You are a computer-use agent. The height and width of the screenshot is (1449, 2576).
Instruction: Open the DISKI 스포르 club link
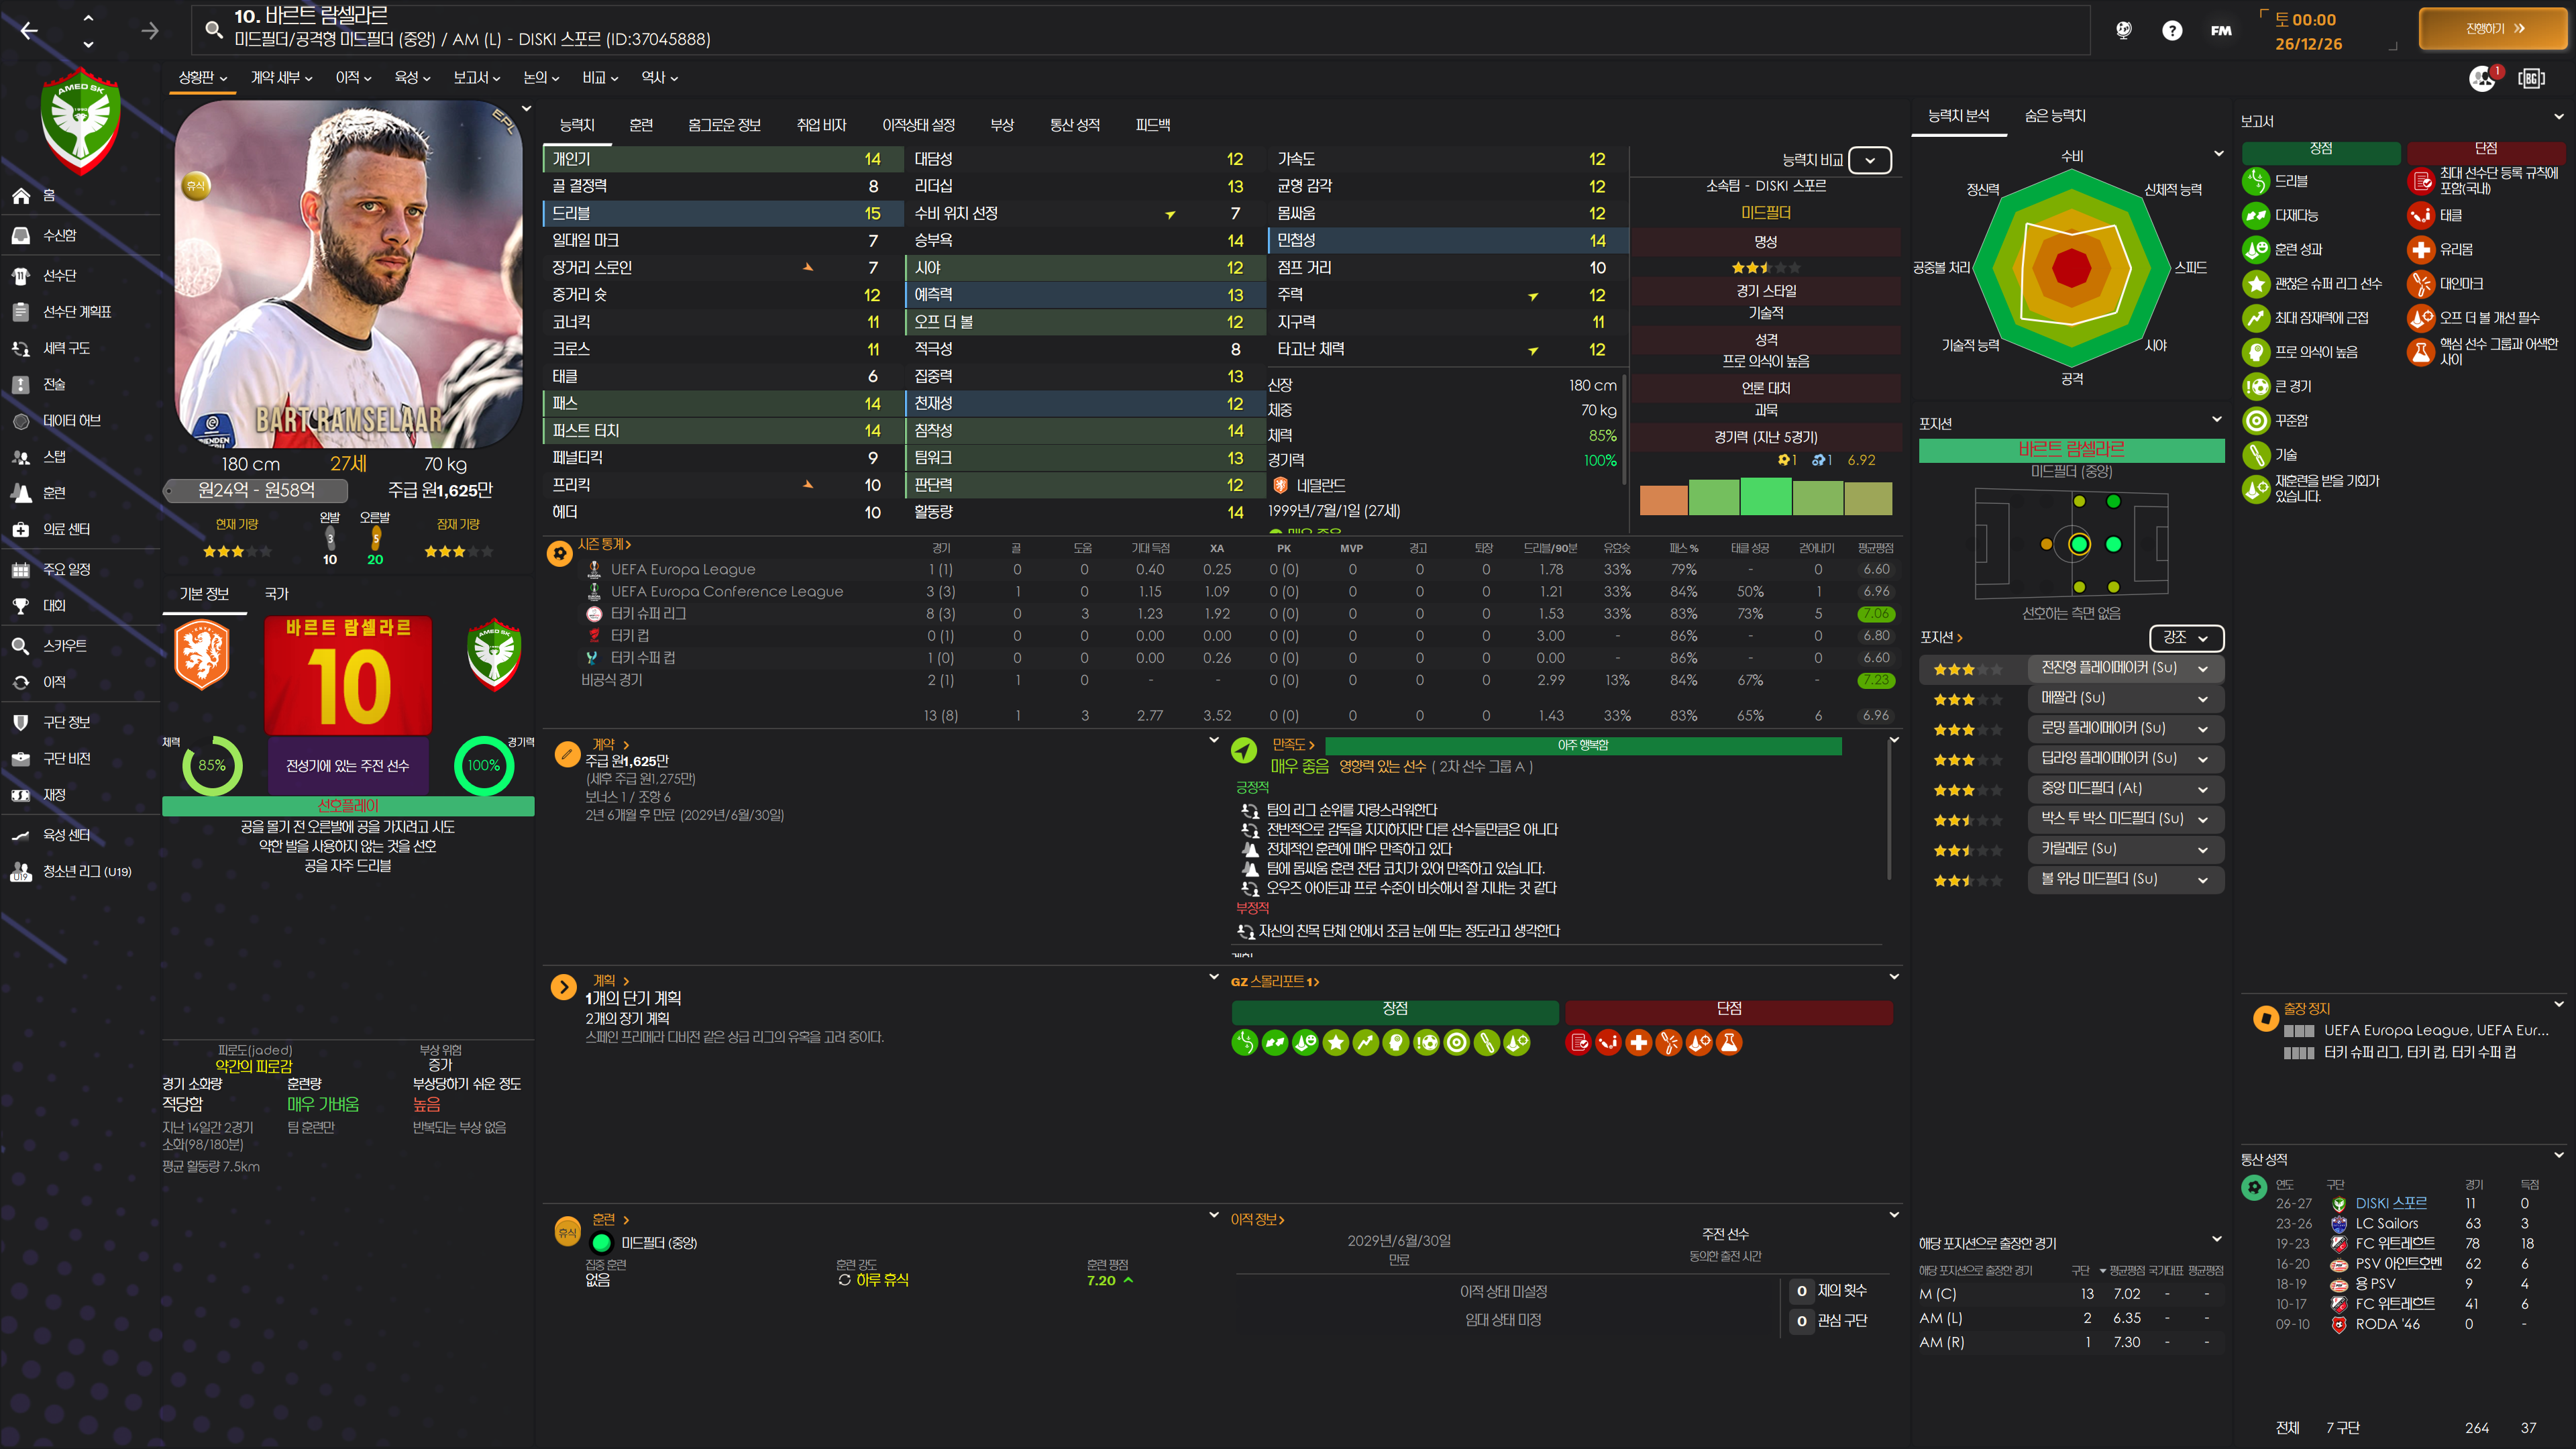tap(2390, 1203)
